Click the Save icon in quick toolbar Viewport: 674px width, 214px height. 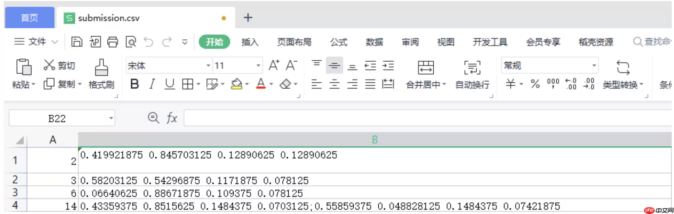pyautogui.click(x=76, y=42)
